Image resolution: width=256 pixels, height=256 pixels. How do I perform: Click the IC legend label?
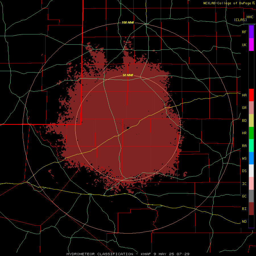[244, 184]
